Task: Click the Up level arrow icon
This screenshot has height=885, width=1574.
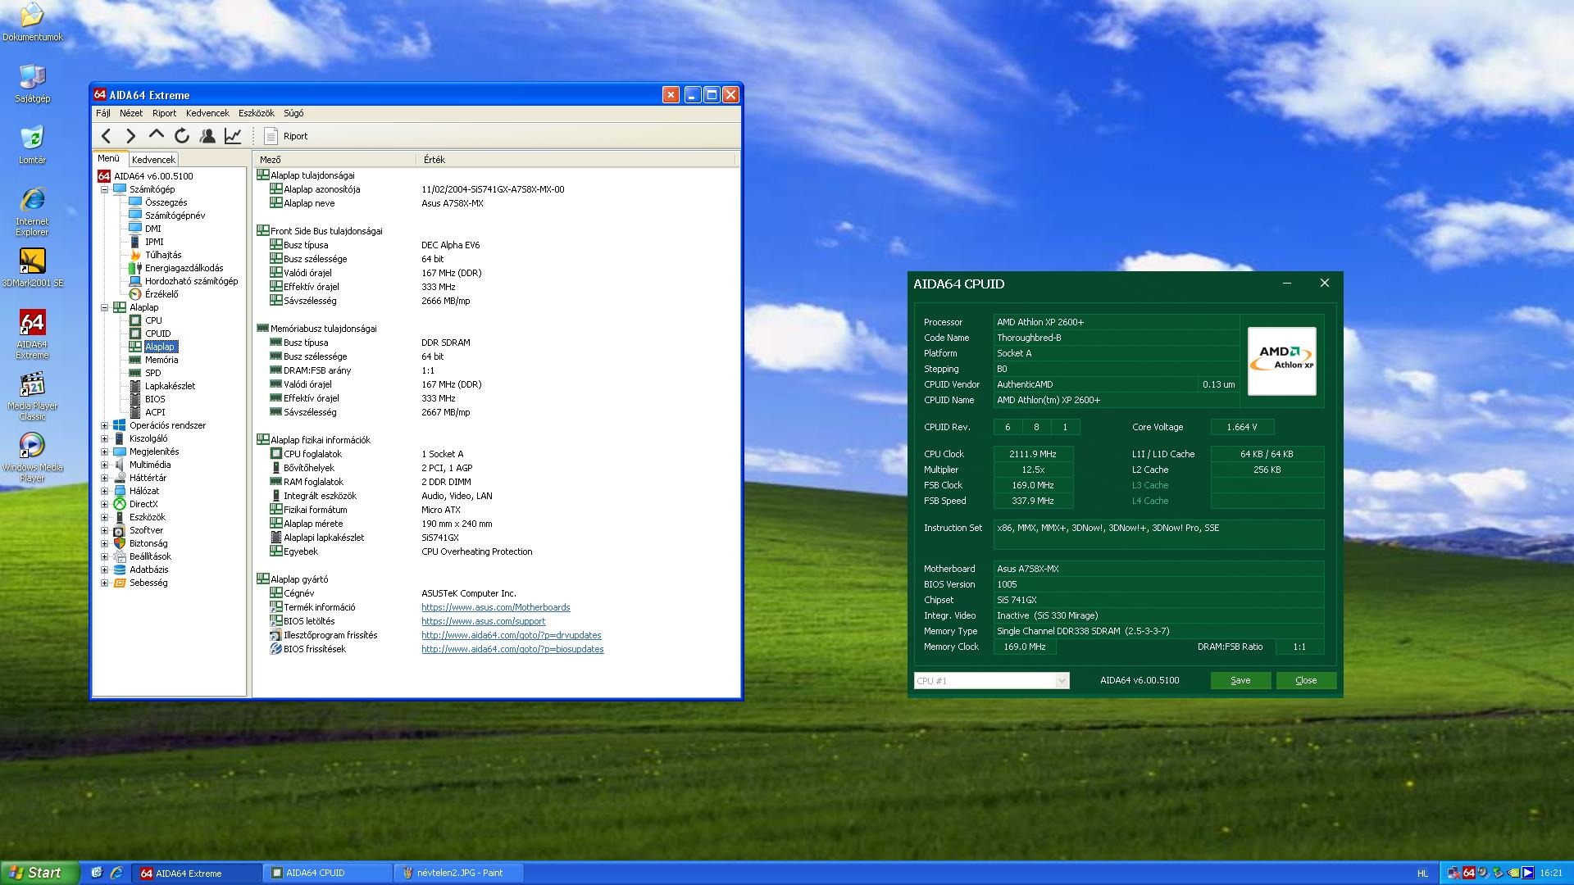Action: pos(156,135)
